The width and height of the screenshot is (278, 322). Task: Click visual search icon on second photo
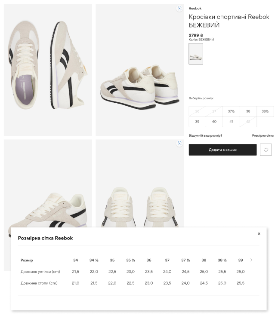point(179,9)
